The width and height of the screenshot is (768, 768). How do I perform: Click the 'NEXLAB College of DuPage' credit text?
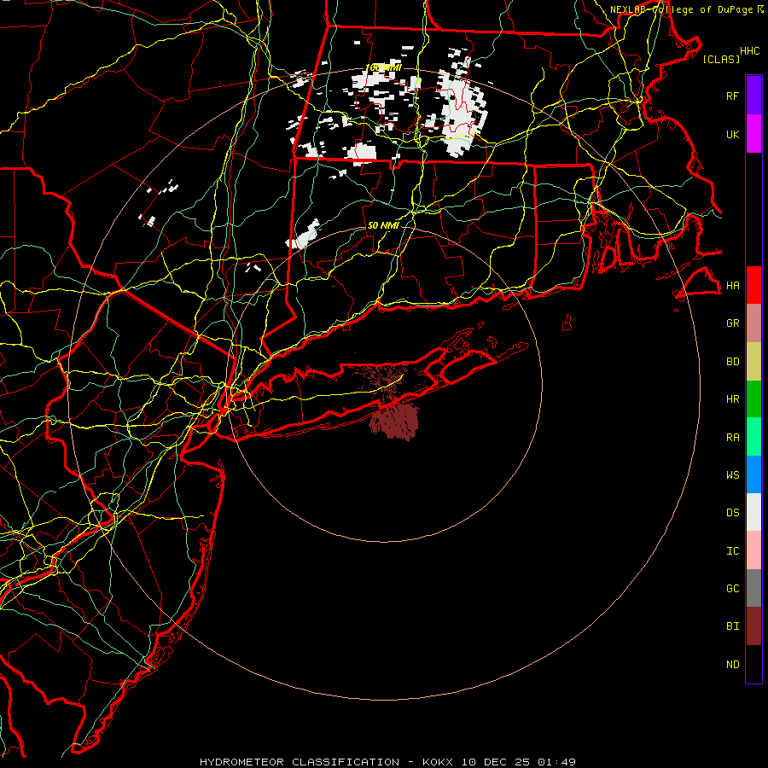click(681, 9)
